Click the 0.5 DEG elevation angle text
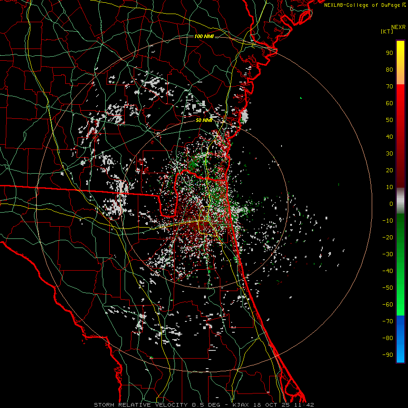Image resolution: width=408 pixels, height=408 pixels. pos(206,405)
